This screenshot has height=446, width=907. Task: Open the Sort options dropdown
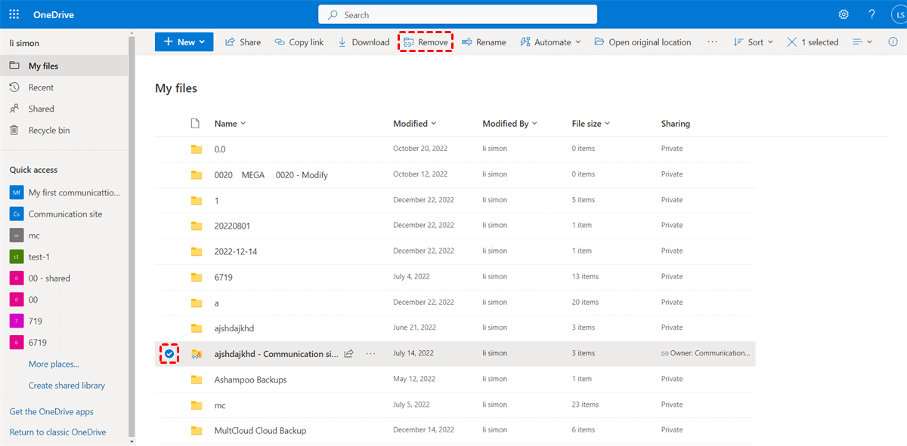[x=753, y=42]
